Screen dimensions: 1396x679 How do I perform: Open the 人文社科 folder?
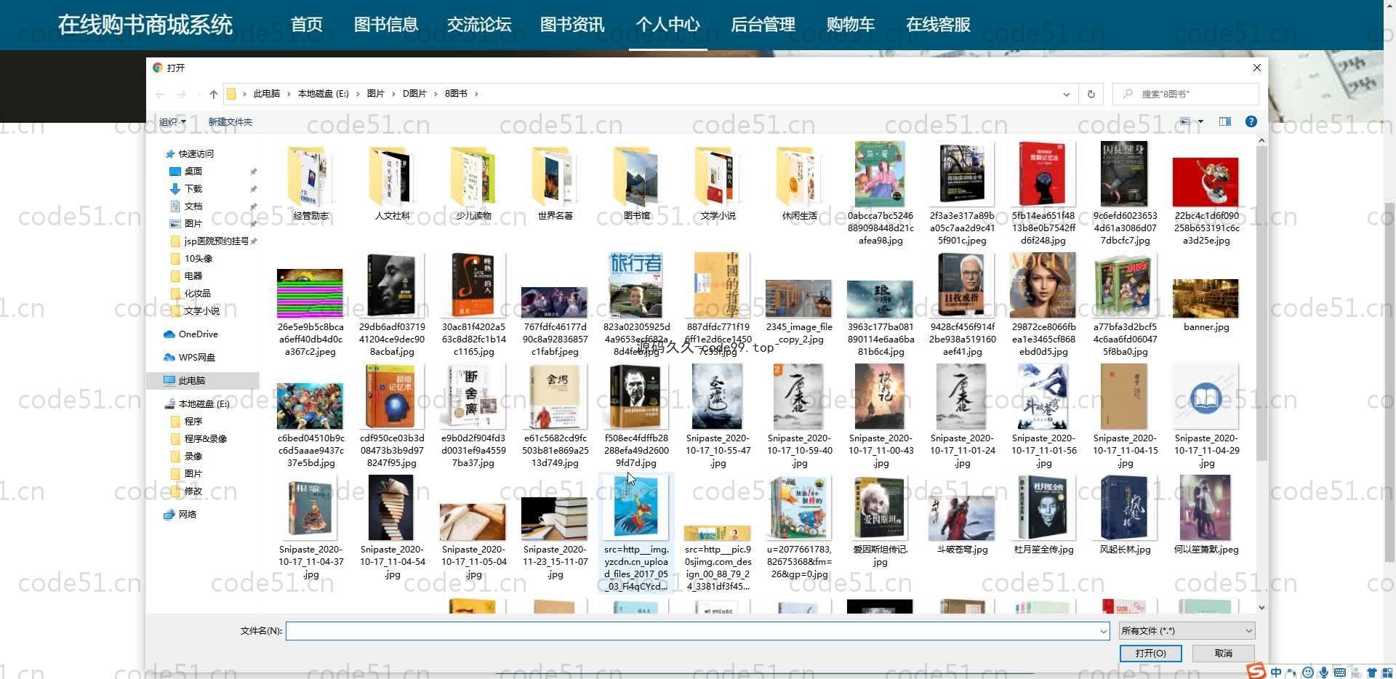(x=392, y=183)
